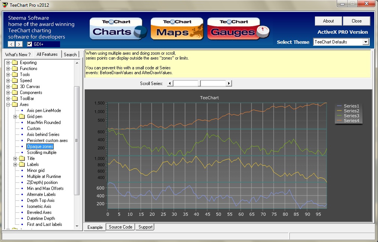Select the Max/Min Rounded item
This screenshot has height=242, width=378.
[44, 122]
